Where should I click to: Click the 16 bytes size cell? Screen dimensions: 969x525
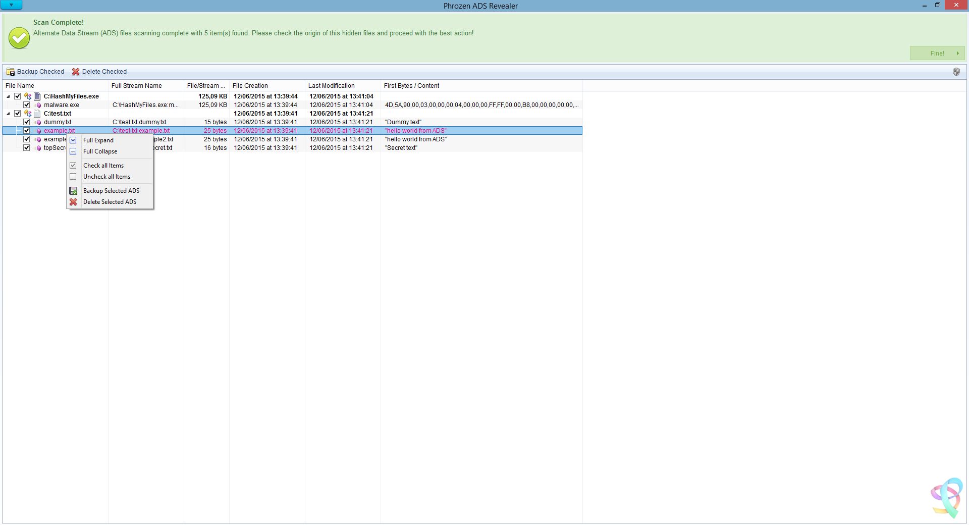point(216,148)
